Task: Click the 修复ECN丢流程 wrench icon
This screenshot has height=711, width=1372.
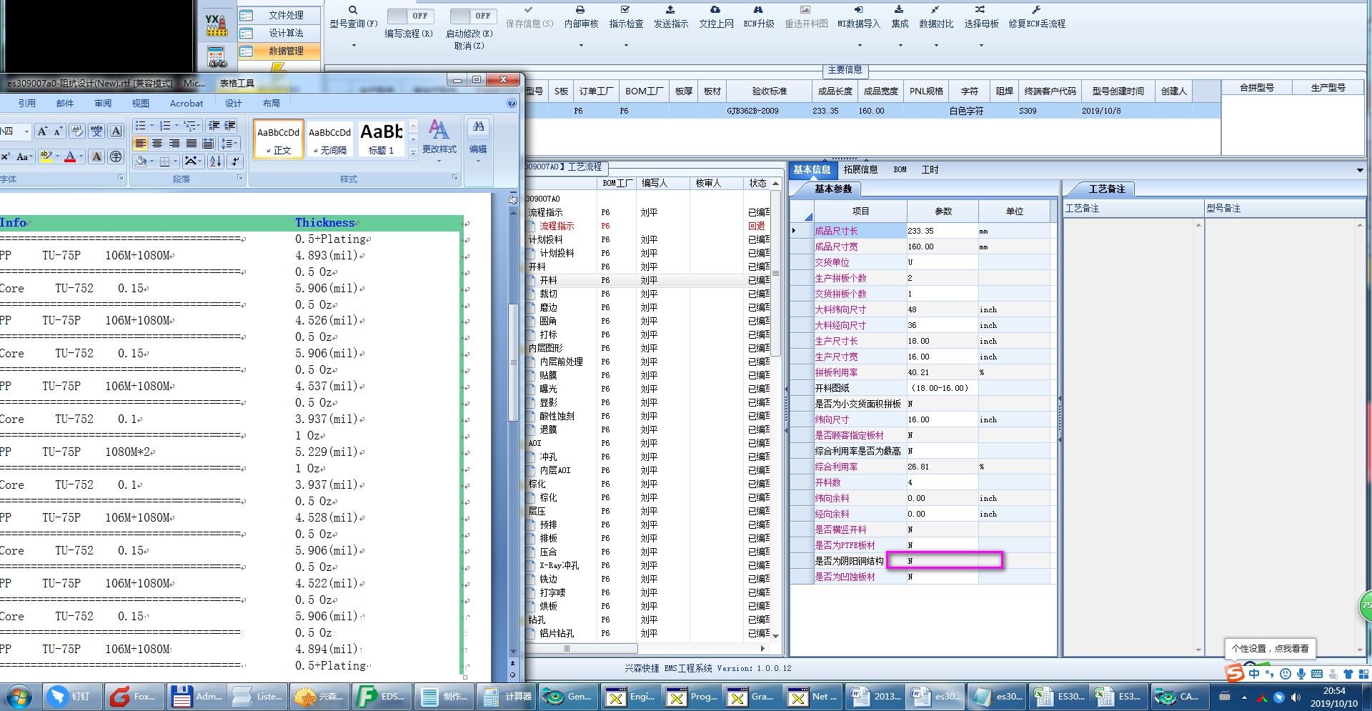Action: coord(1036,10)
